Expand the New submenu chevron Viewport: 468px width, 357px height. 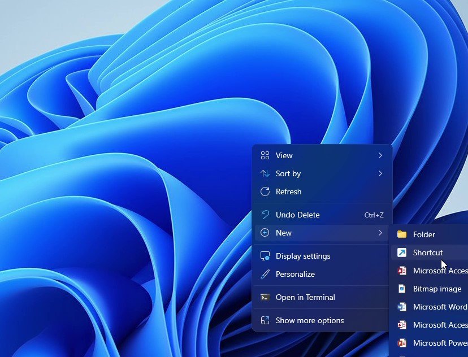click(381, 233)
